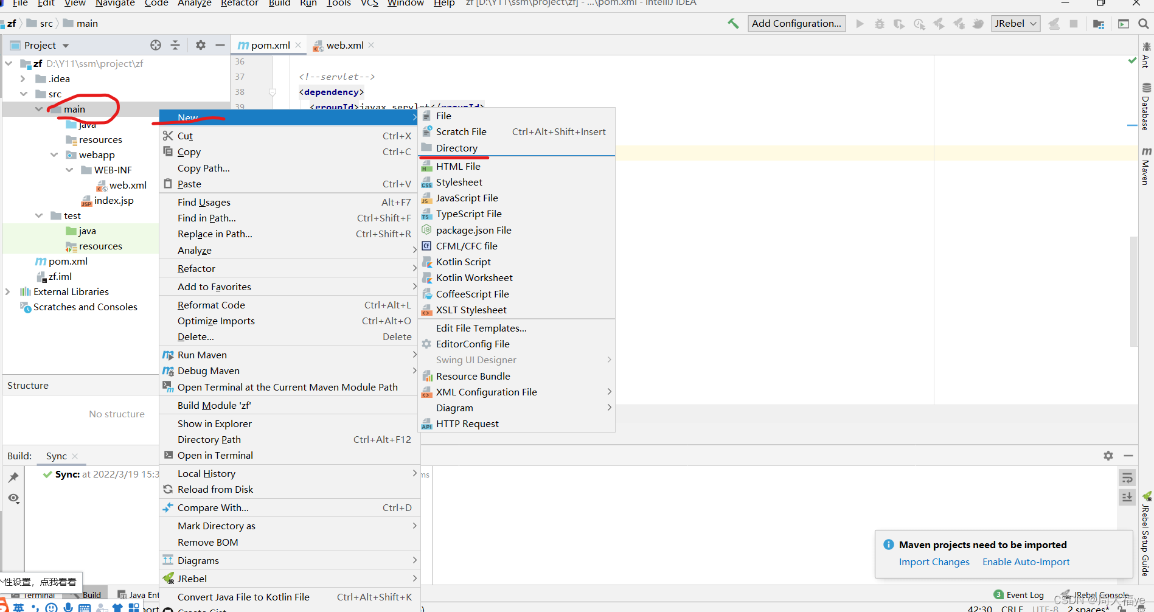Open XML Configuration File submenu
The image size is (1154, 612).
pos(517,392)
